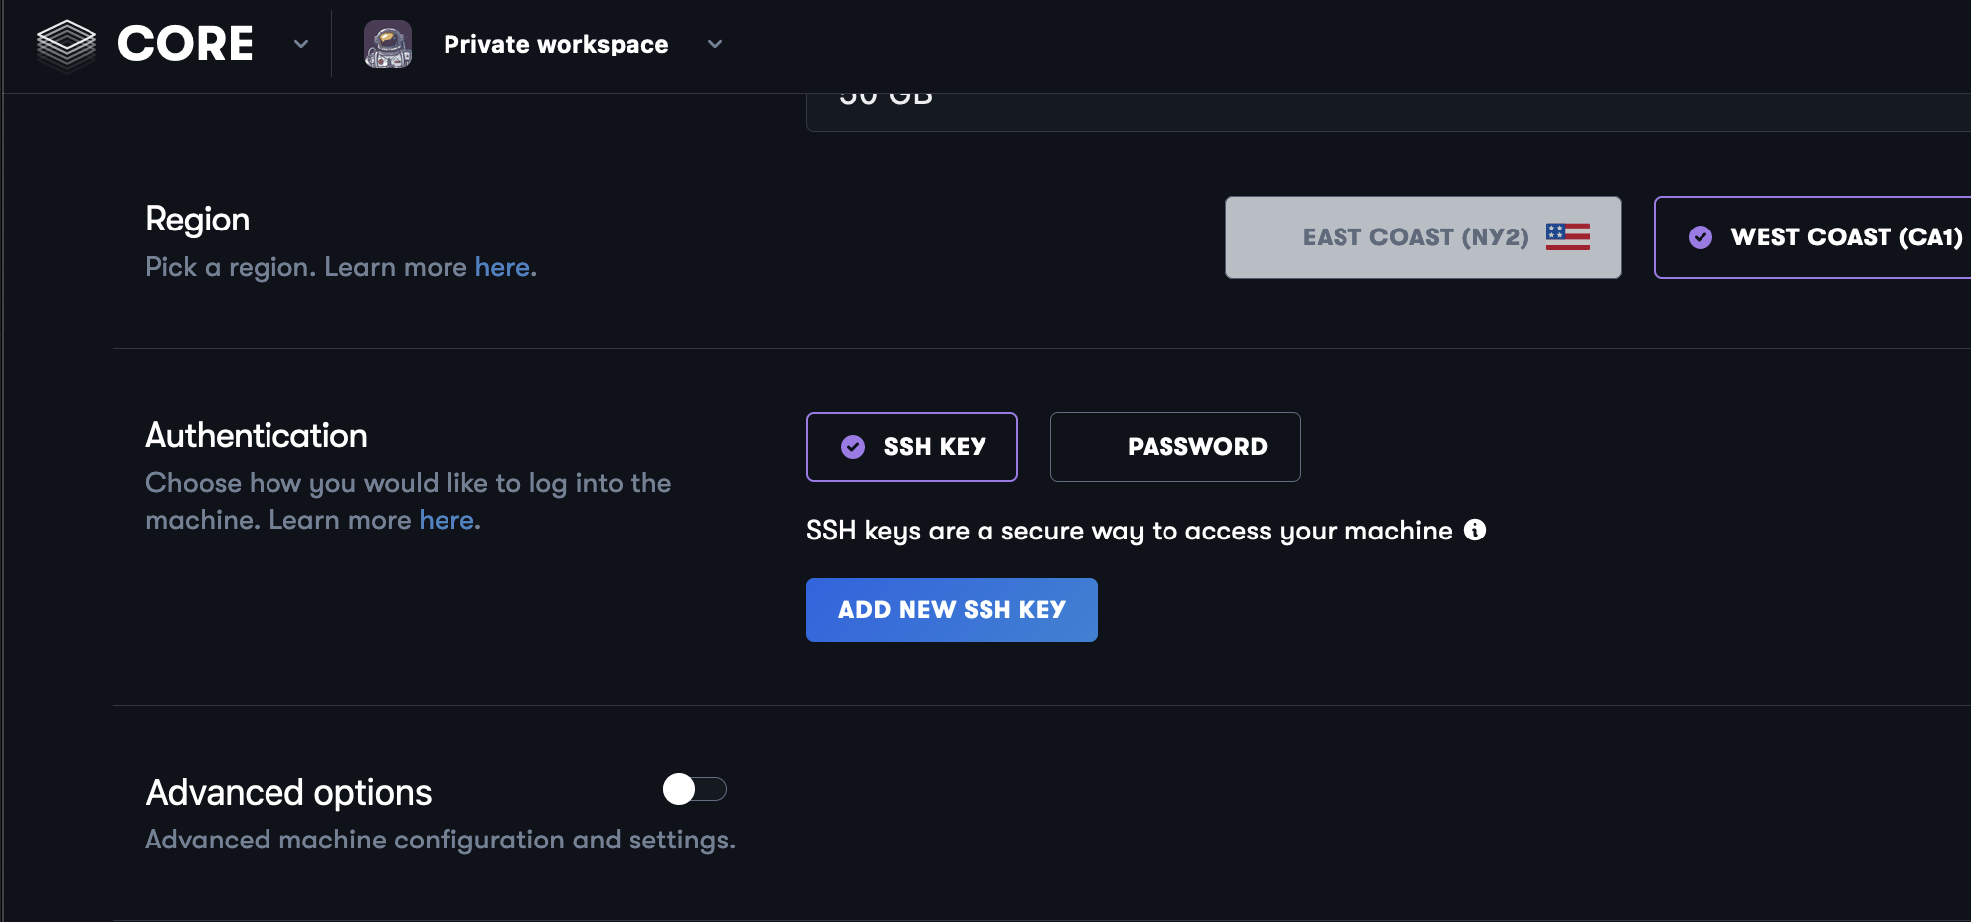
Task: Click the purple checkmark on SSH KEY
Action: pos(853,447)
